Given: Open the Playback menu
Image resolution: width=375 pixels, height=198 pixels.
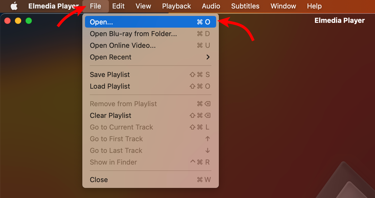Looking at the screenshot, I should click(177, 6).
